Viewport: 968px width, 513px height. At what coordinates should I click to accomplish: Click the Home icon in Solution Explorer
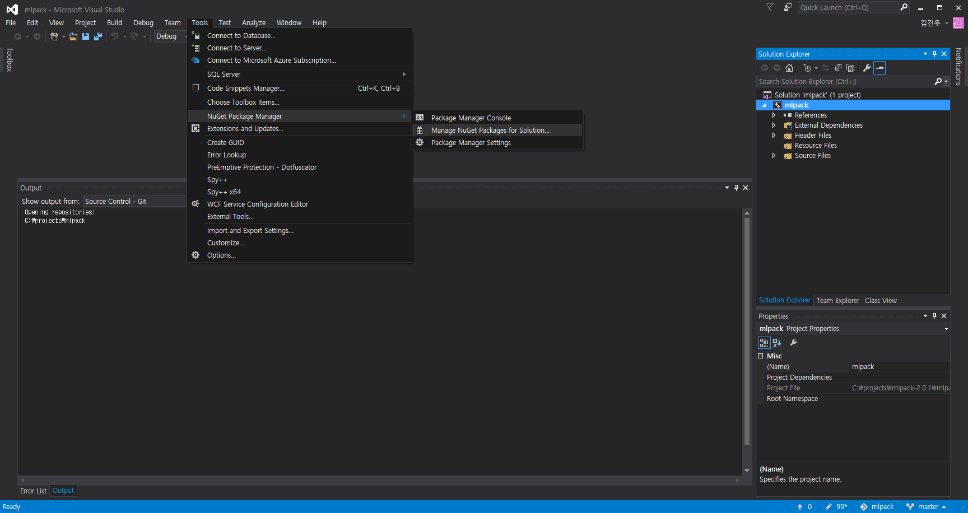click(789, 68)
